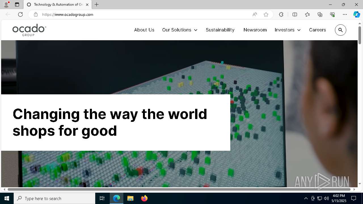
Task: Expand the Our Solutions chevron
Action: coord(196,30)
